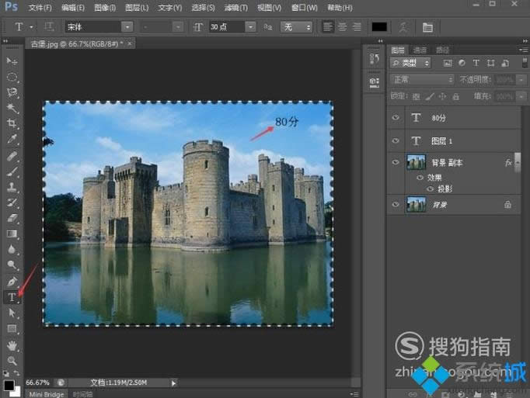The image size is (530, 398).
Task: Filter layers by pixel layers
Action: (448, 63)
